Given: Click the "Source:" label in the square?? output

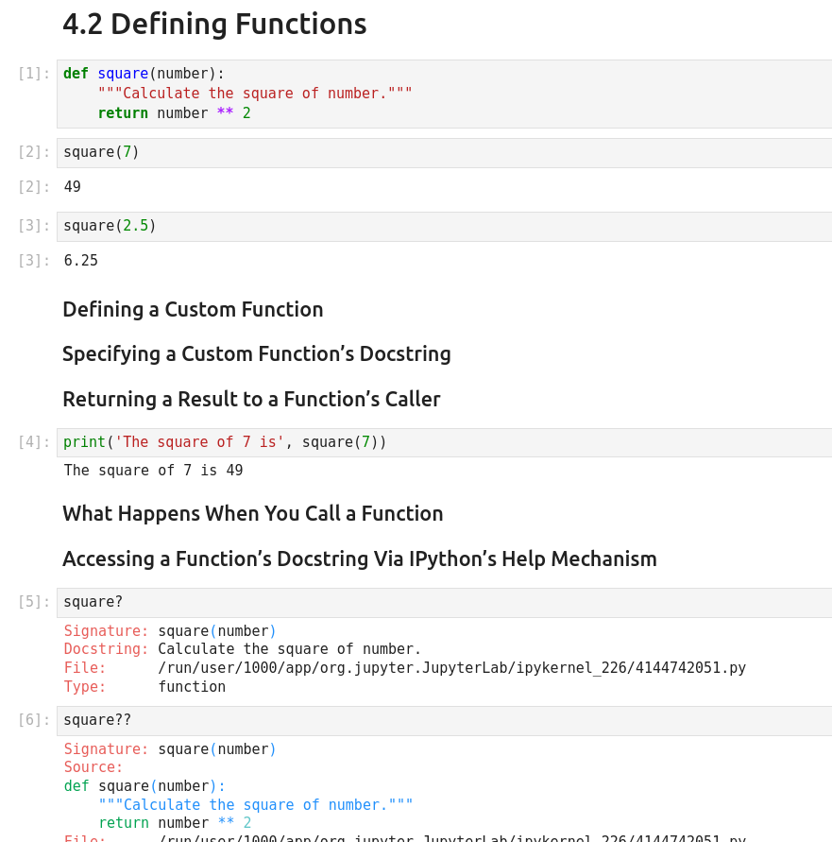Looking at the screenshot, I should point(93,767).
